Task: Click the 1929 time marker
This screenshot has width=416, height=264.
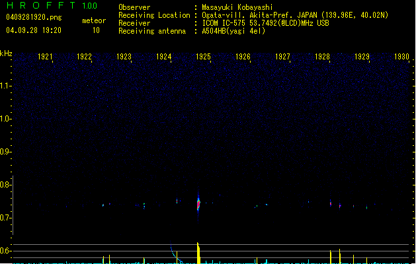Action: tap(362, 57)
